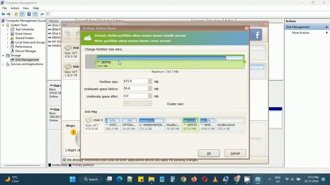Screen dimensions: 330x185
Task: Click OK in the resize dialog
Action: coord(209,153)
